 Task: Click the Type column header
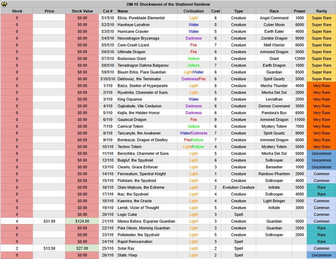coord(239,11)
